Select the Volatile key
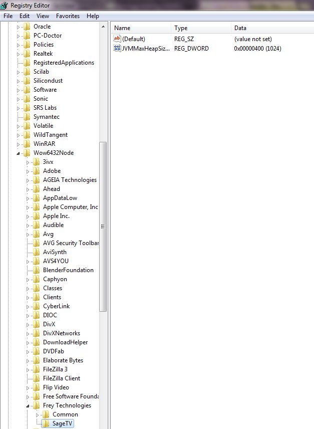The height and width of the screenshot is (429, 314). click(x=43, y=126)
